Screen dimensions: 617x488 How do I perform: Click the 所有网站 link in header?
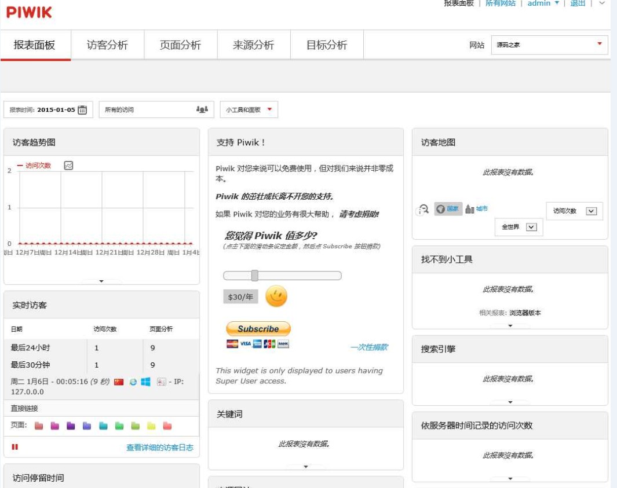coord(500,3)
